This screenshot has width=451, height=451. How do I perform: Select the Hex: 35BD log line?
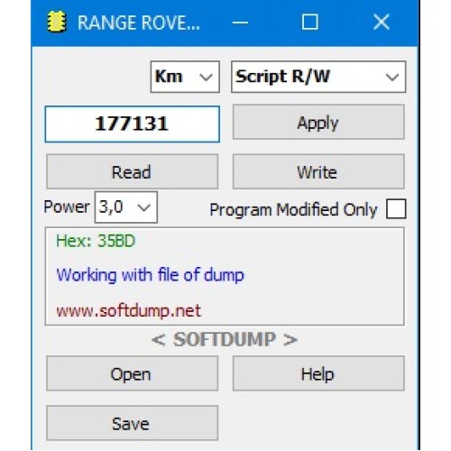(96, 241)
